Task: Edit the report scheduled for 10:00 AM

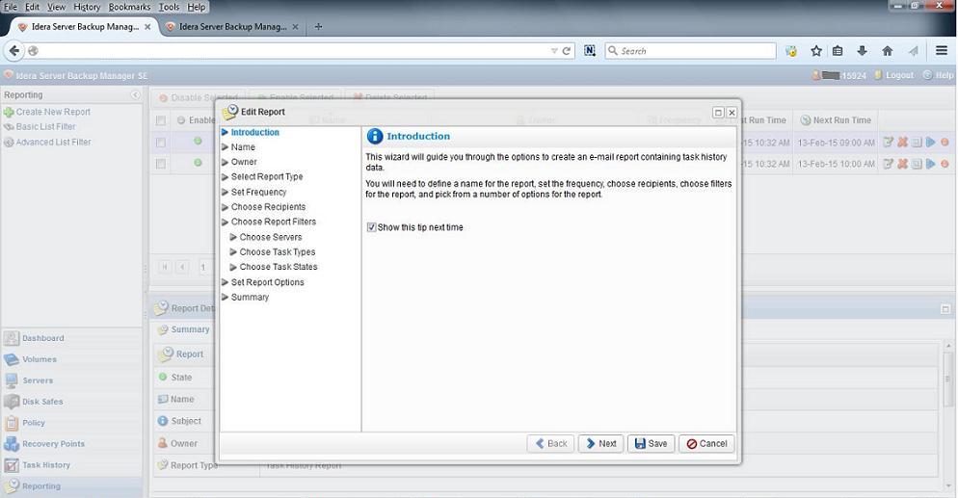Action: click(888, 164)
